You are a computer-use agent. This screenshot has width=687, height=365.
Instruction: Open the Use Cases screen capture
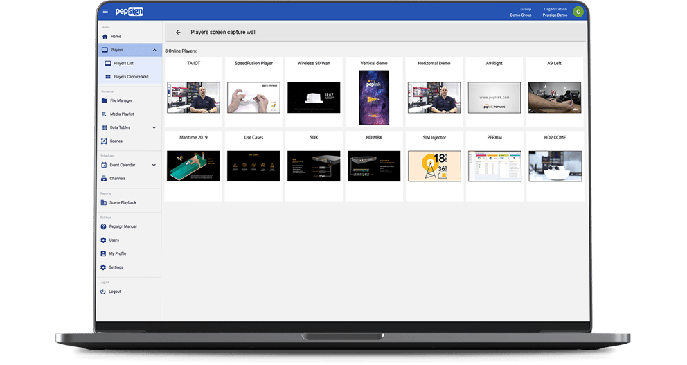point(253,166)
